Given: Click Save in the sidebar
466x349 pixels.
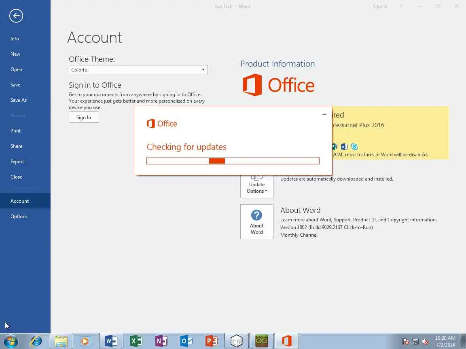Looking at the screenshot, I should 15,85.
